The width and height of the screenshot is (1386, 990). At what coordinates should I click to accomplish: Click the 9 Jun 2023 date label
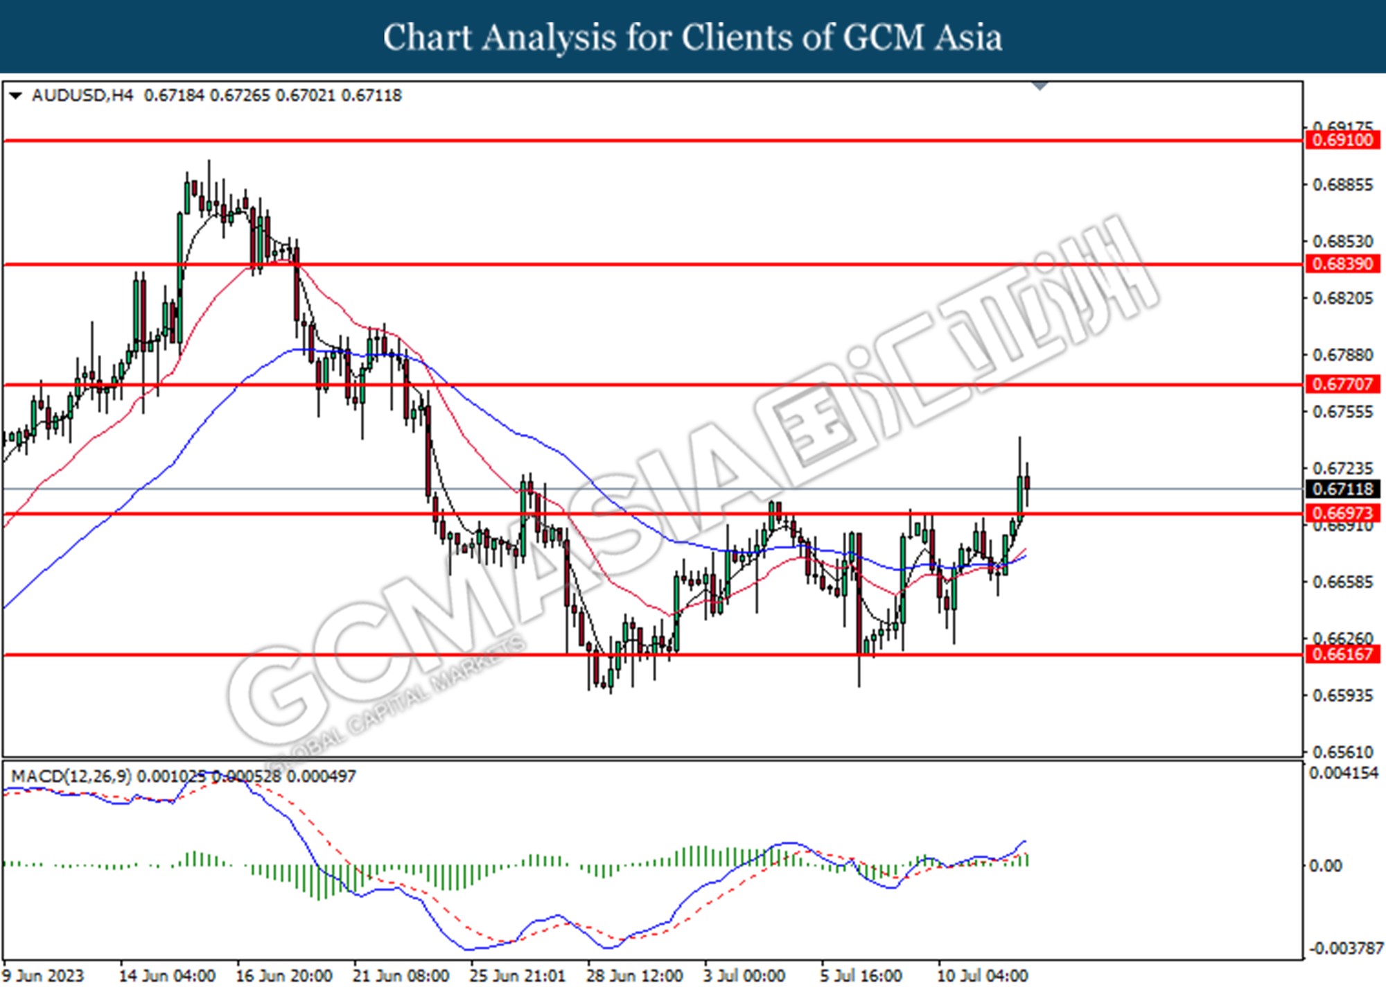click(x=43, y=976)
